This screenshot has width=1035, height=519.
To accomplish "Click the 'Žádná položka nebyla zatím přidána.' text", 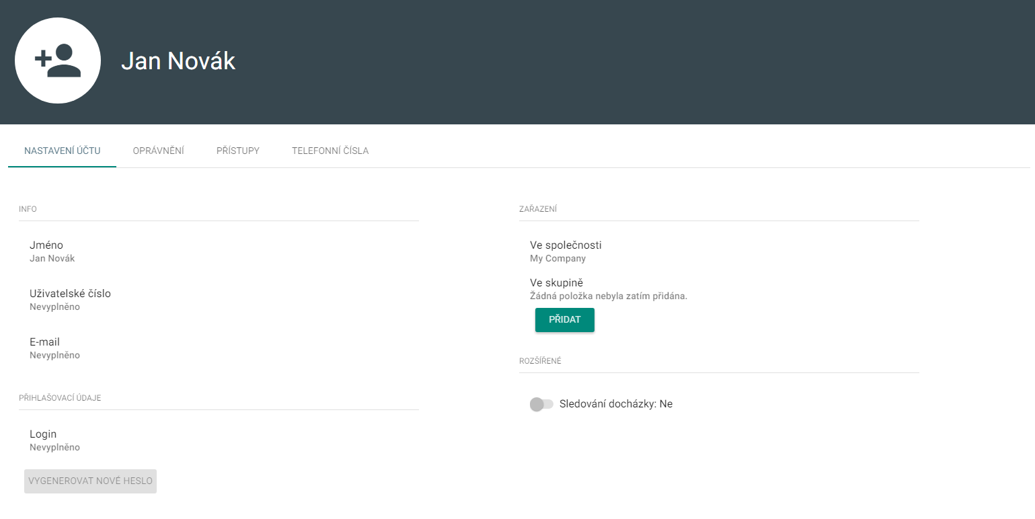I will 609,296.
